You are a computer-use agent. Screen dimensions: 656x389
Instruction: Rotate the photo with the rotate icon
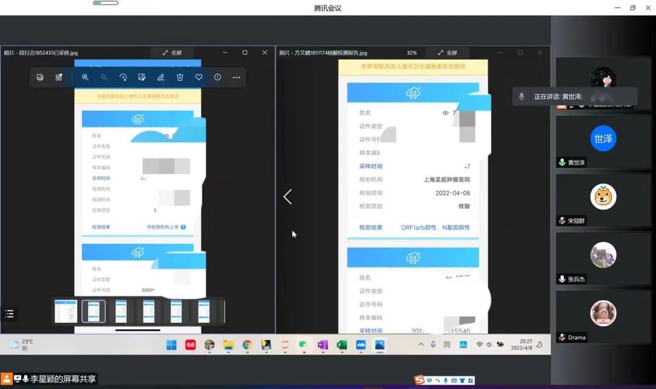(x=123, y=78)
